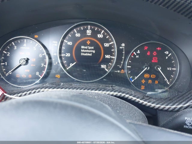Tap the amber traction control skid icon
This screenshot has width=192, height=144.
pyautogui.click(x=150, y=82)
